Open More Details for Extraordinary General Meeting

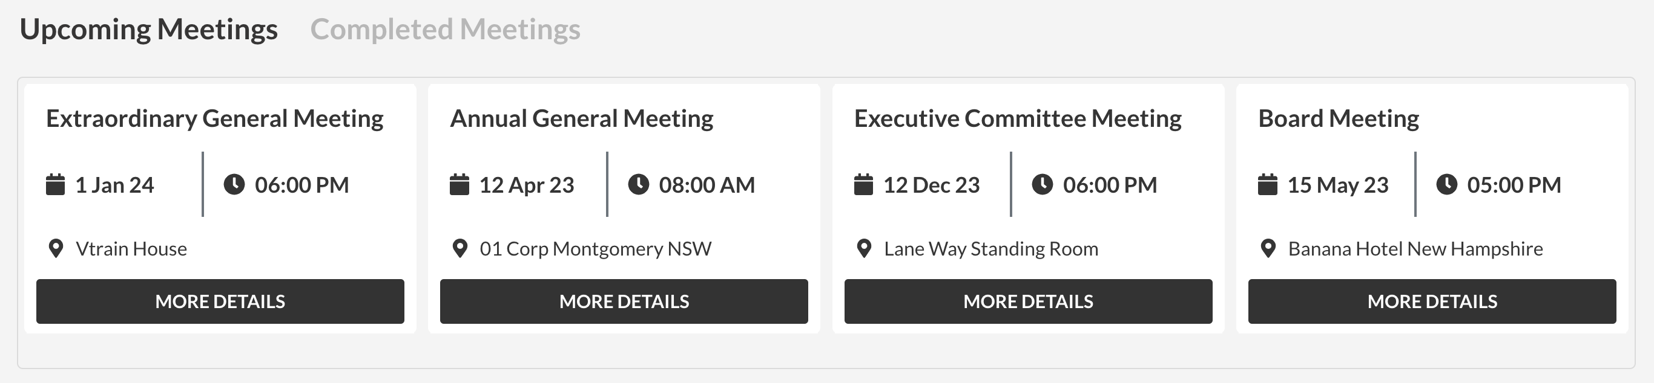[x=220, y=301]
